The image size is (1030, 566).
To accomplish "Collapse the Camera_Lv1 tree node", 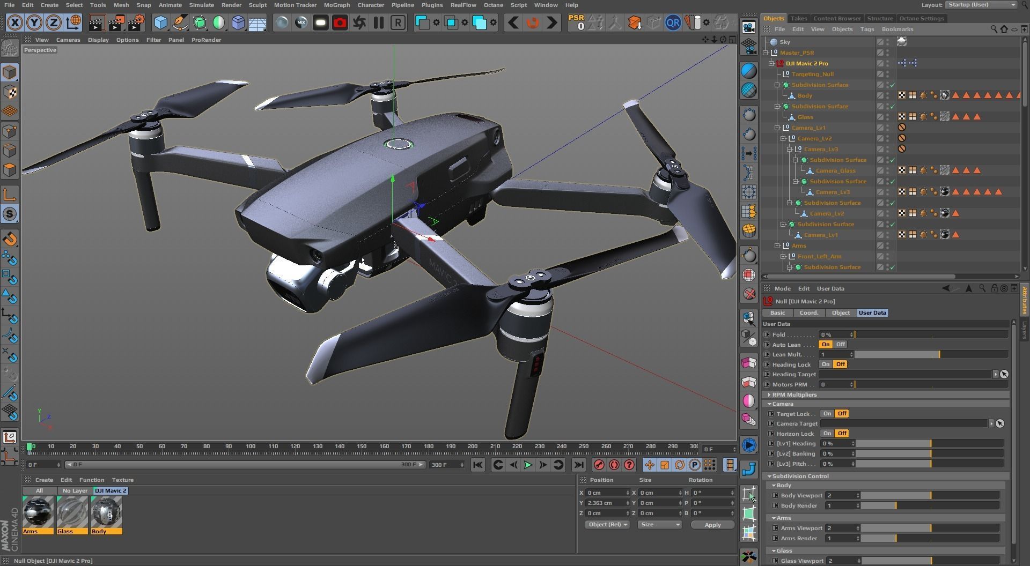I will click(777, 128).
